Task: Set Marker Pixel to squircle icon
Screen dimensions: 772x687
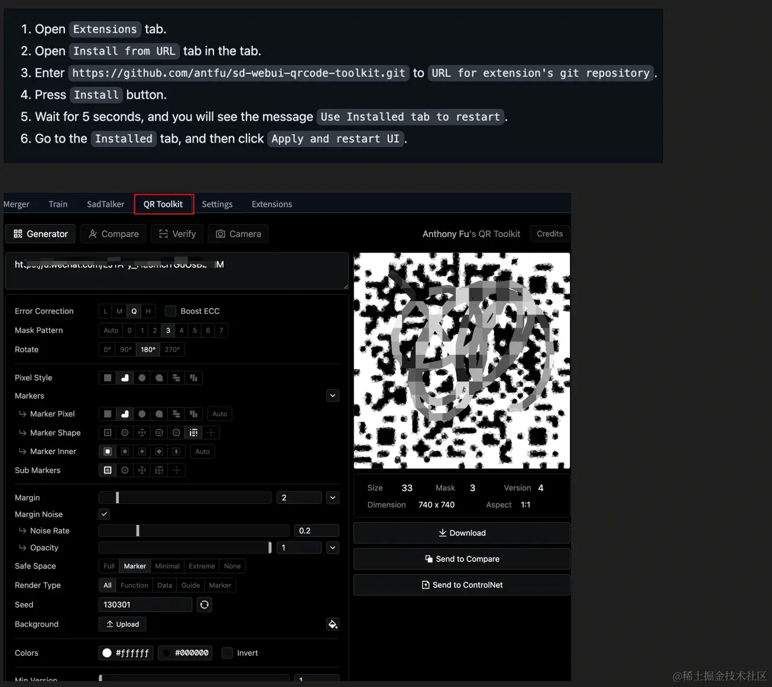Action: (159, 414)
